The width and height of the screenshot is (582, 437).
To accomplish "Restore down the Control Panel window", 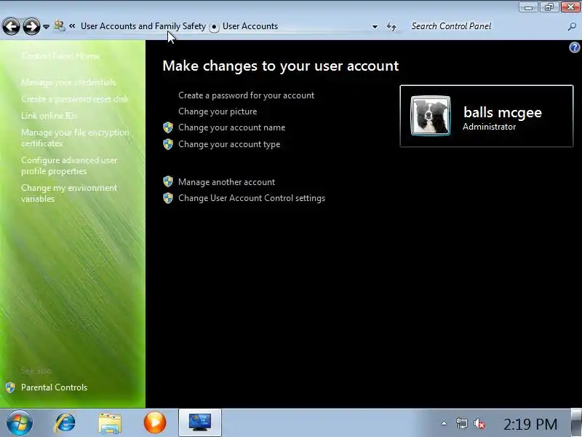I will (549, 7).
